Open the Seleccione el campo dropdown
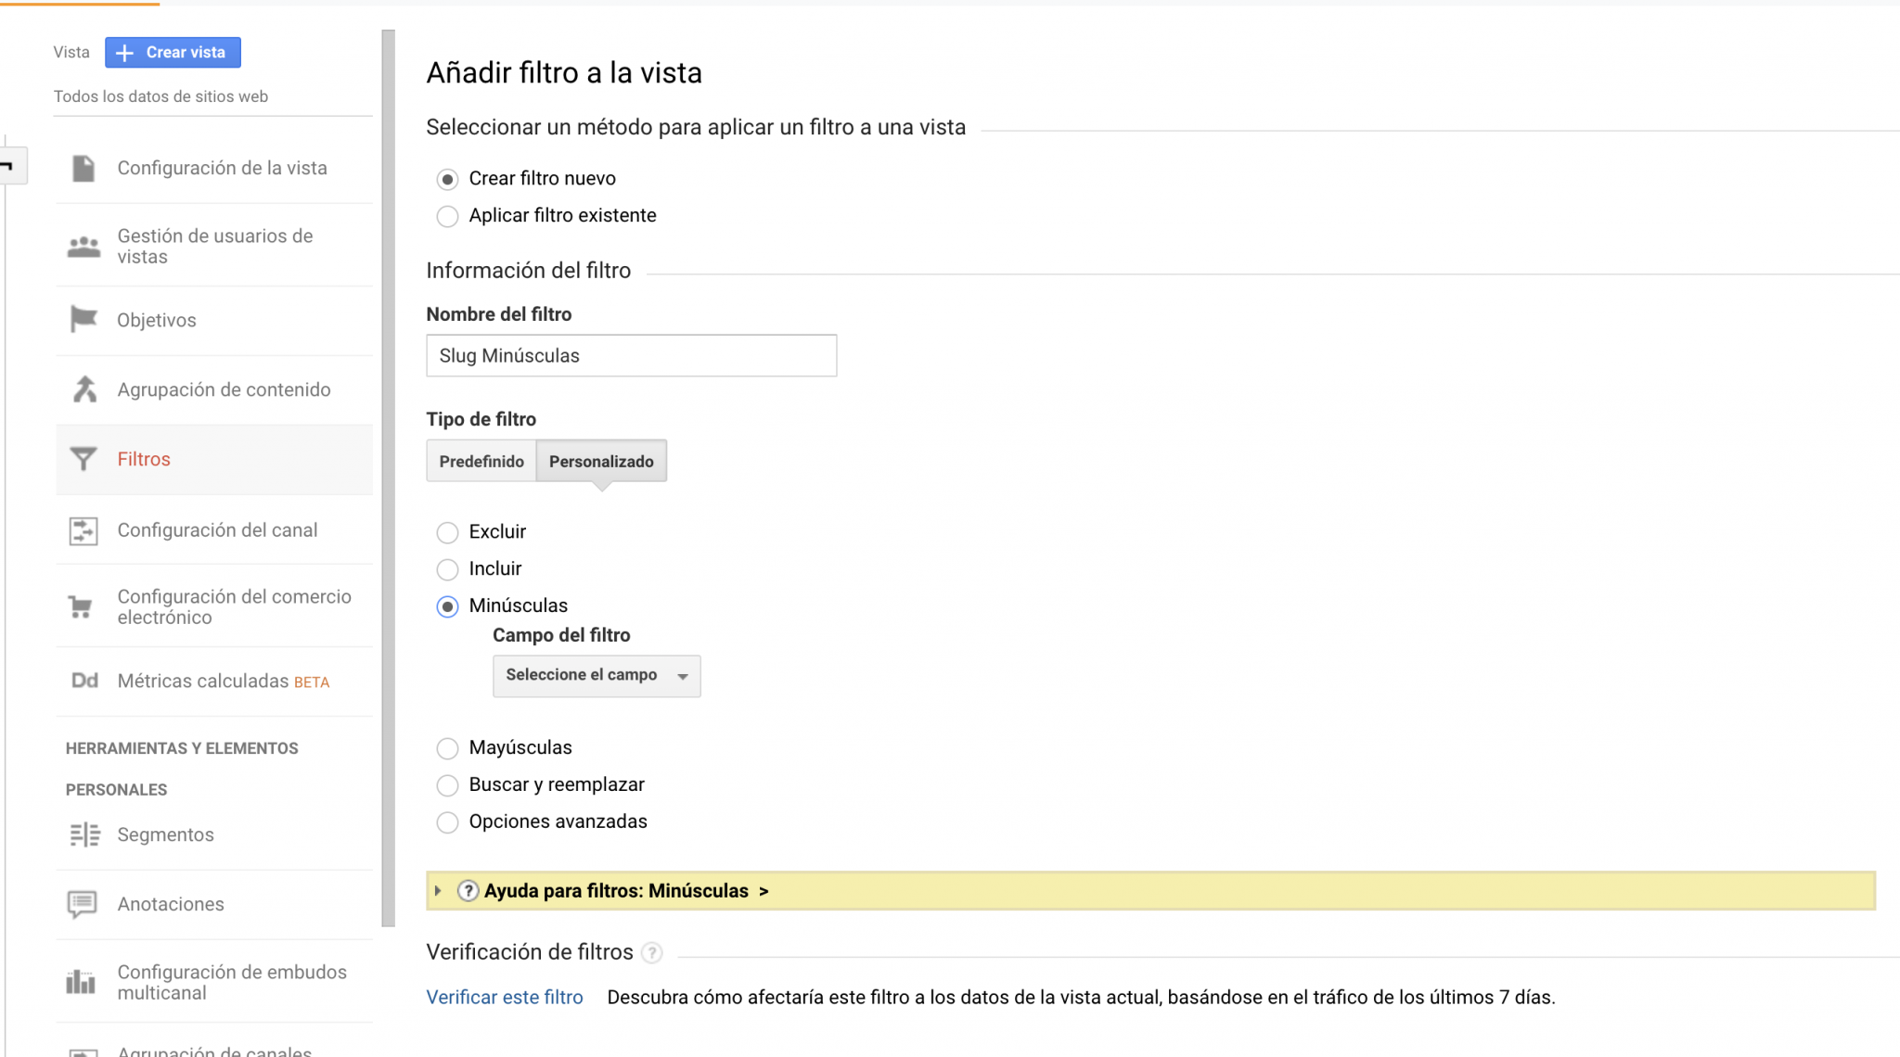Image resolution: width=1900 pixels, height=1057 pixels. (x=597, y=676)
